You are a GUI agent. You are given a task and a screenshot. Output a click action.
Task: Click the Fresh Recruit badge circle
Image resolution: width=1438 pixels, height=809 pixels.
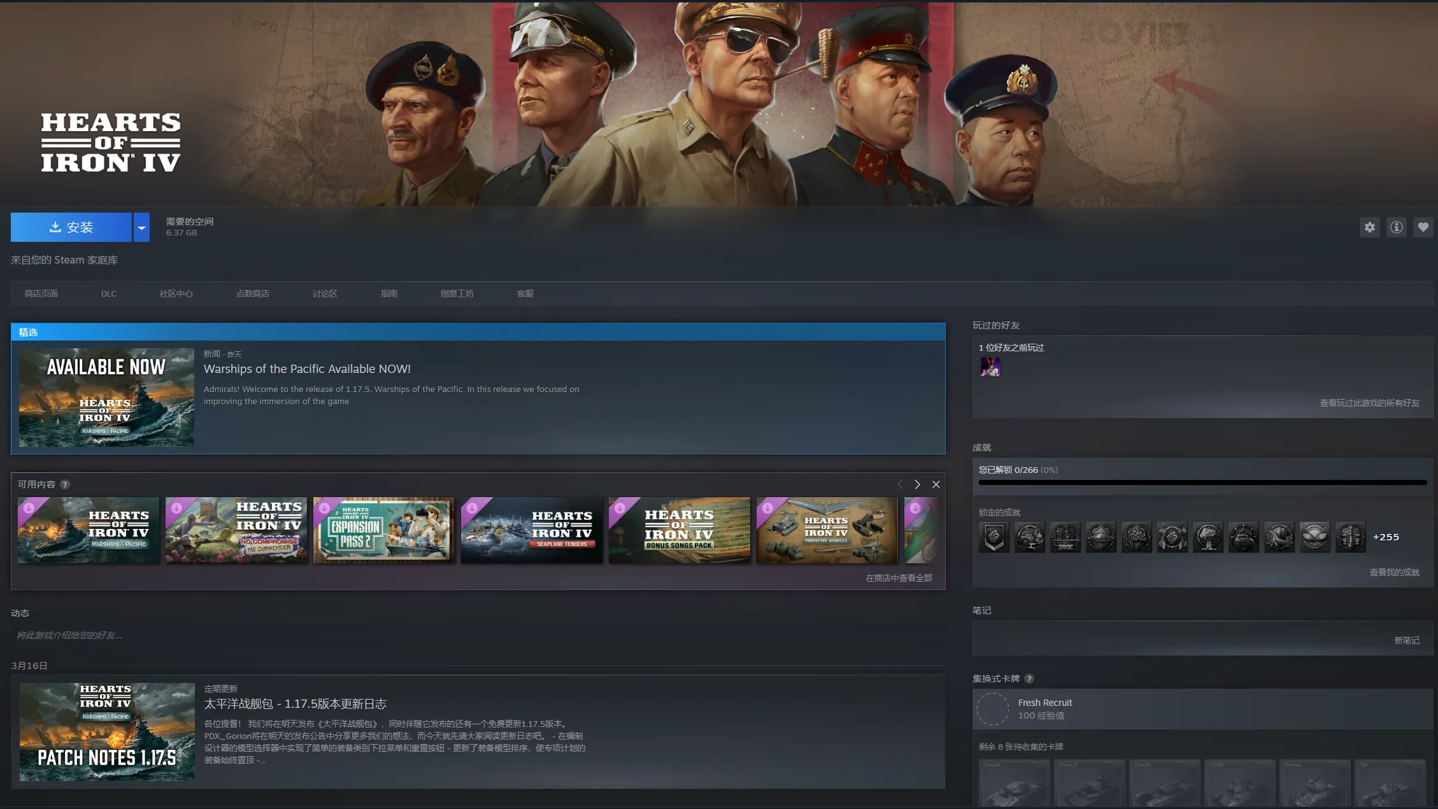pyautogui.click(x=993, y=708)
